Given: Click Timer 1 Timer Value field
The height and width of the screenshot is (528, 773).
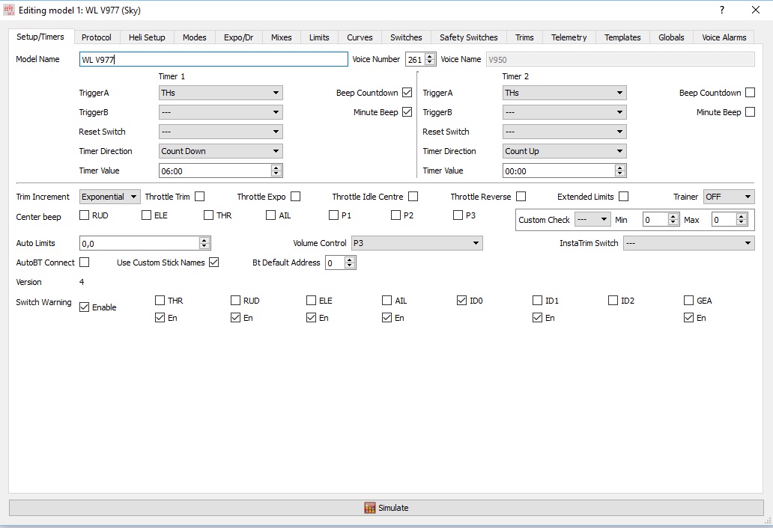Looking at the screenshot, I should point(220,171).
